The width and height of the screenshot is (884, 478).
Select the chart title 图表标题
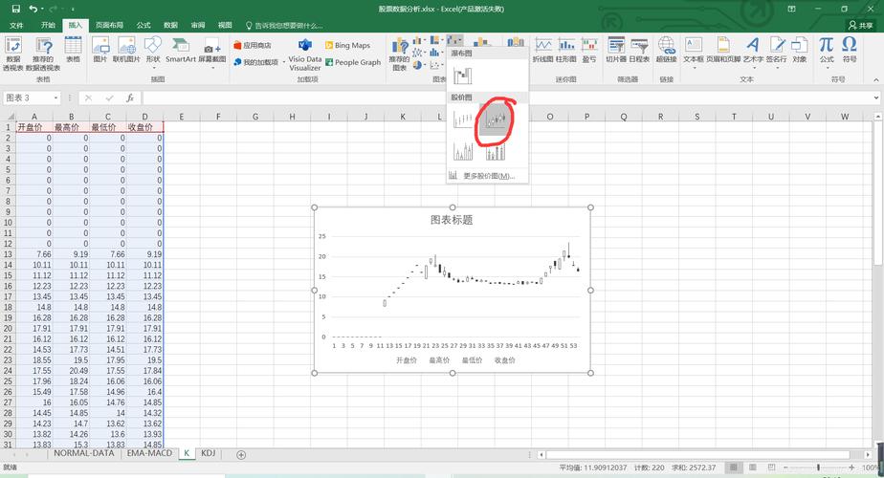(452, 220)
